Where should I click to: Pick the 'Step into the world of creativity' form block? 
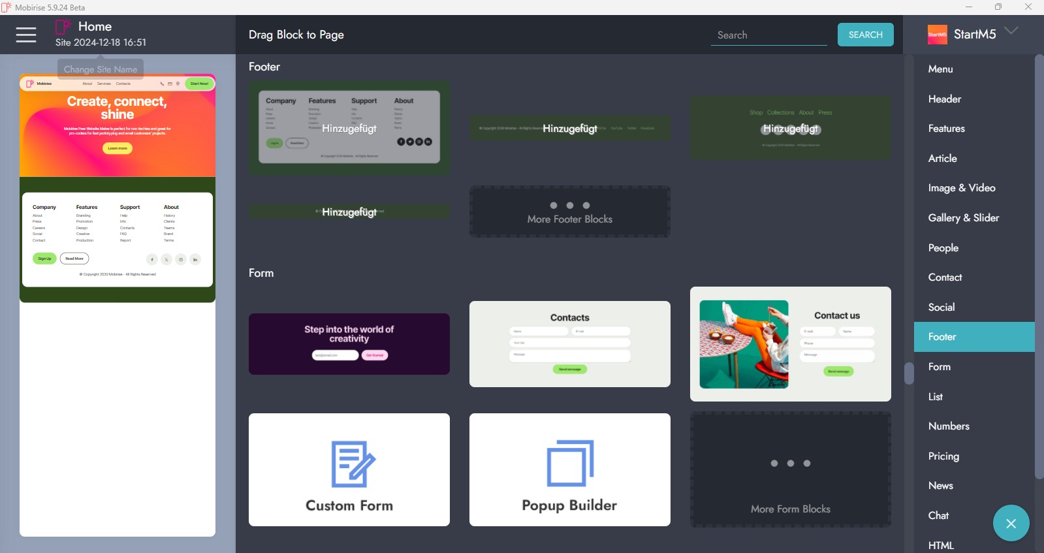click(349, 344)
